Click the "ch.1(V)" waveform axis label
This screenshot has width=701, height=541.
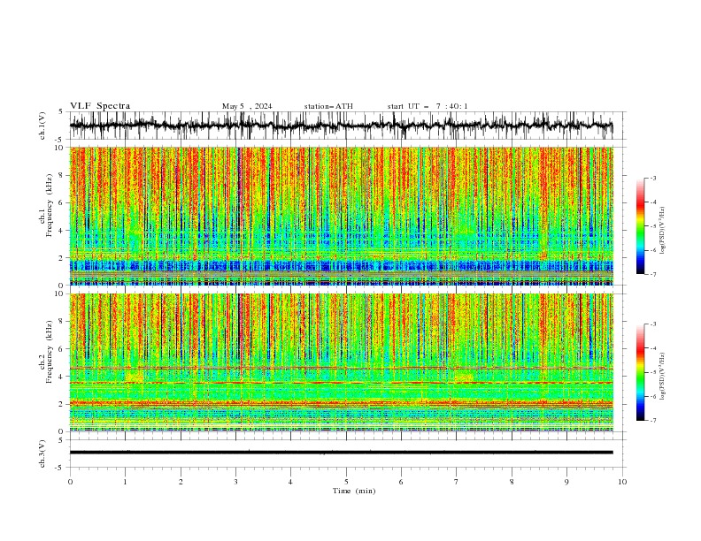[x=42, y=126]
